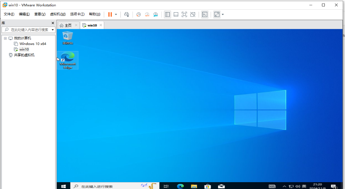Click the VMware Workstation title icon
Viewport: 345px width, 189px height.
click(x=5, y=5)
